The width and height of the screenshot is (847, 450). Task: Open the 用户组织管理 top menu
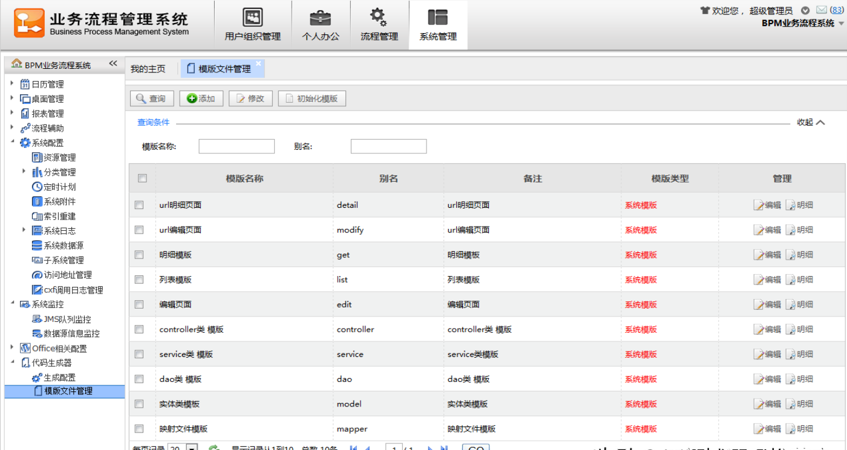(x=252, y=25)
